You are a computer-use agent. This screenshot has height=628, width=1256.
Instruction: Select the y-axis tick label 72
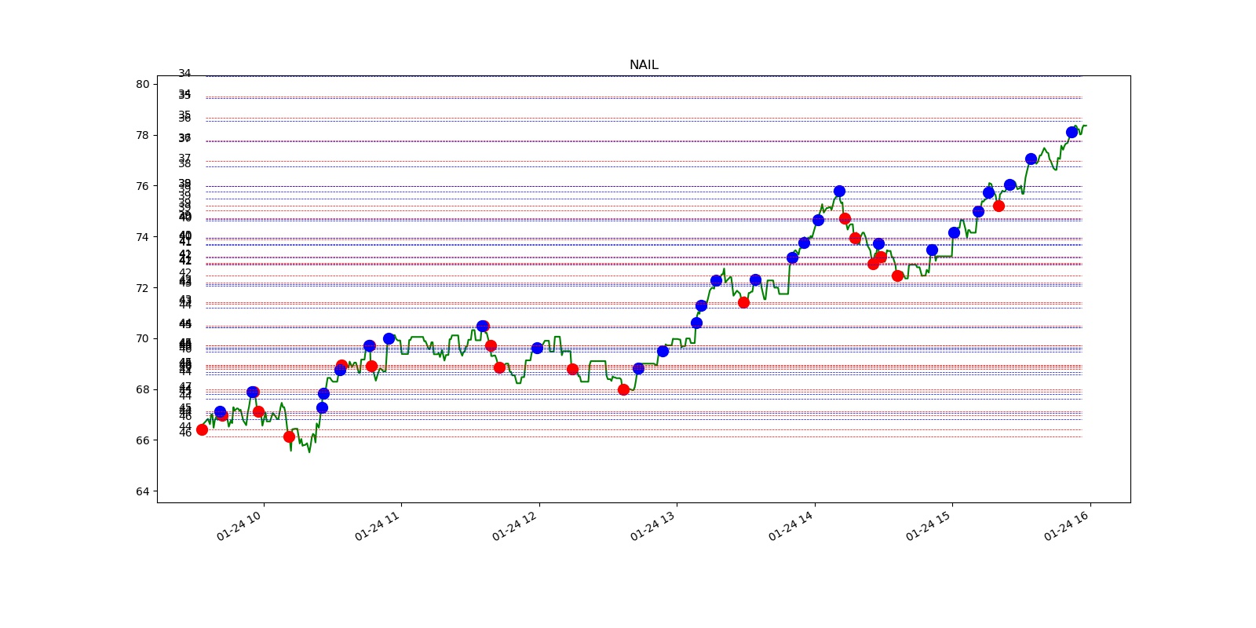(142, 288)
